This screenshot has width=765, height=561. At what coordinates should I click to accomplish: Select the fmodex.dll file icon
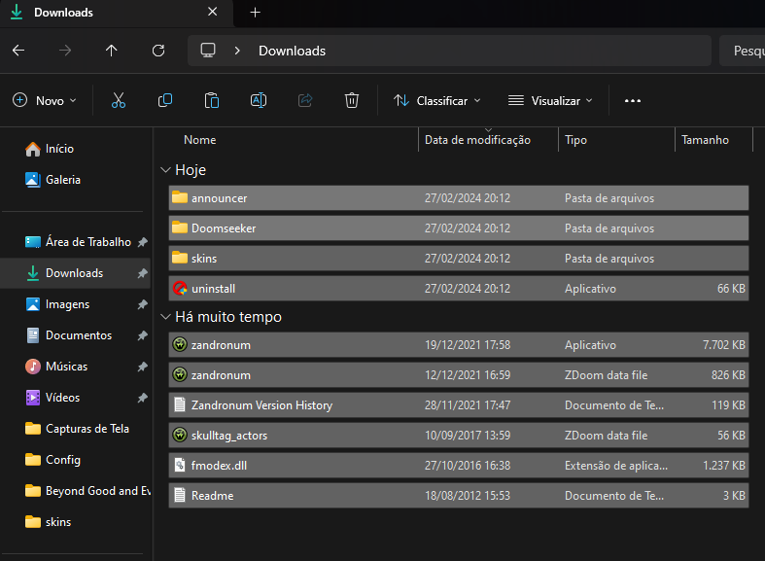(180, 466)
